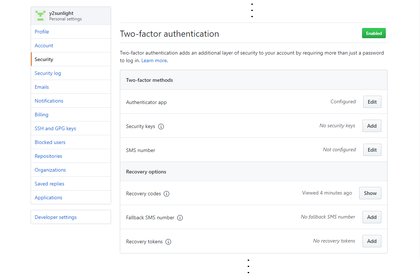Add a recovery token
The height and width of the screenshot is (280, 420).
pyautogui.click(x=372, y=241)
